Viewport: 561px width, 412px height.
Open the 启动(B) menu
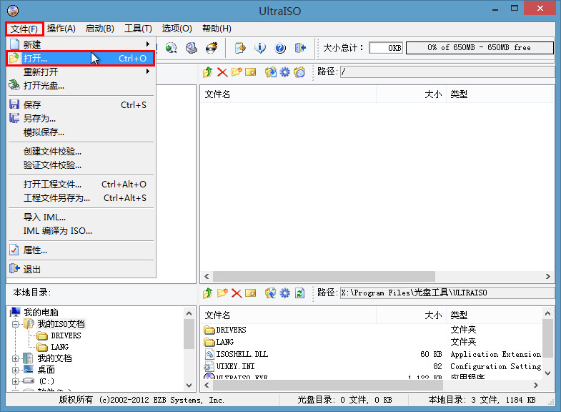coord(100,29)
